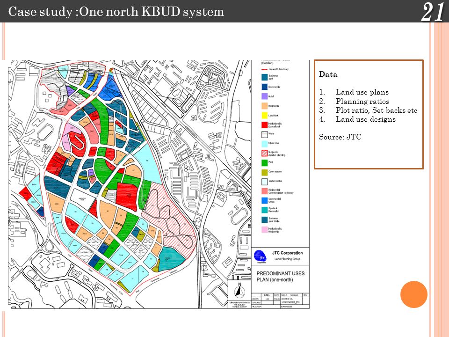
Task: Click the "Open spaces" legend label
Action: point(275,172)
